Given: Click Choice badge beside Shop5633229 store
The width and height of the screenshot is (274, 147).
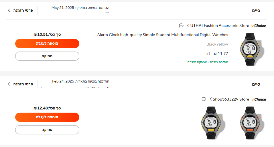Looking at the screenshot, I should [259, 99].
